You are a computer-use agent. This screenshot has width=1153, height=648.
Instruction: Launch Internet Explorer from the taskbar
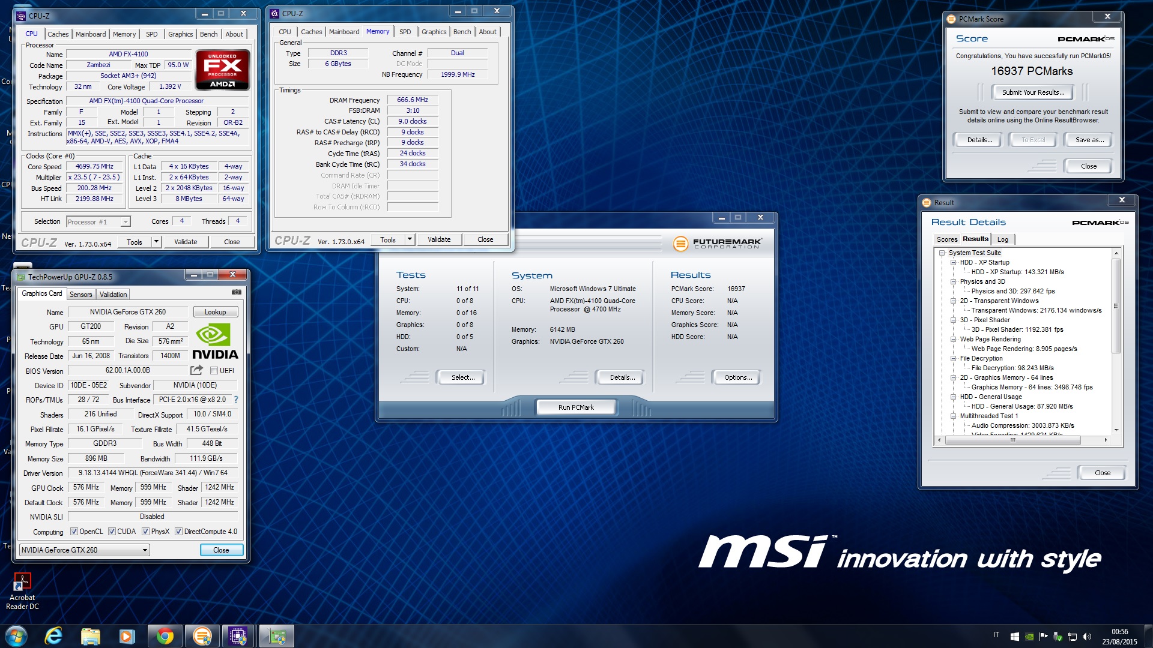[x=53, y=636]
